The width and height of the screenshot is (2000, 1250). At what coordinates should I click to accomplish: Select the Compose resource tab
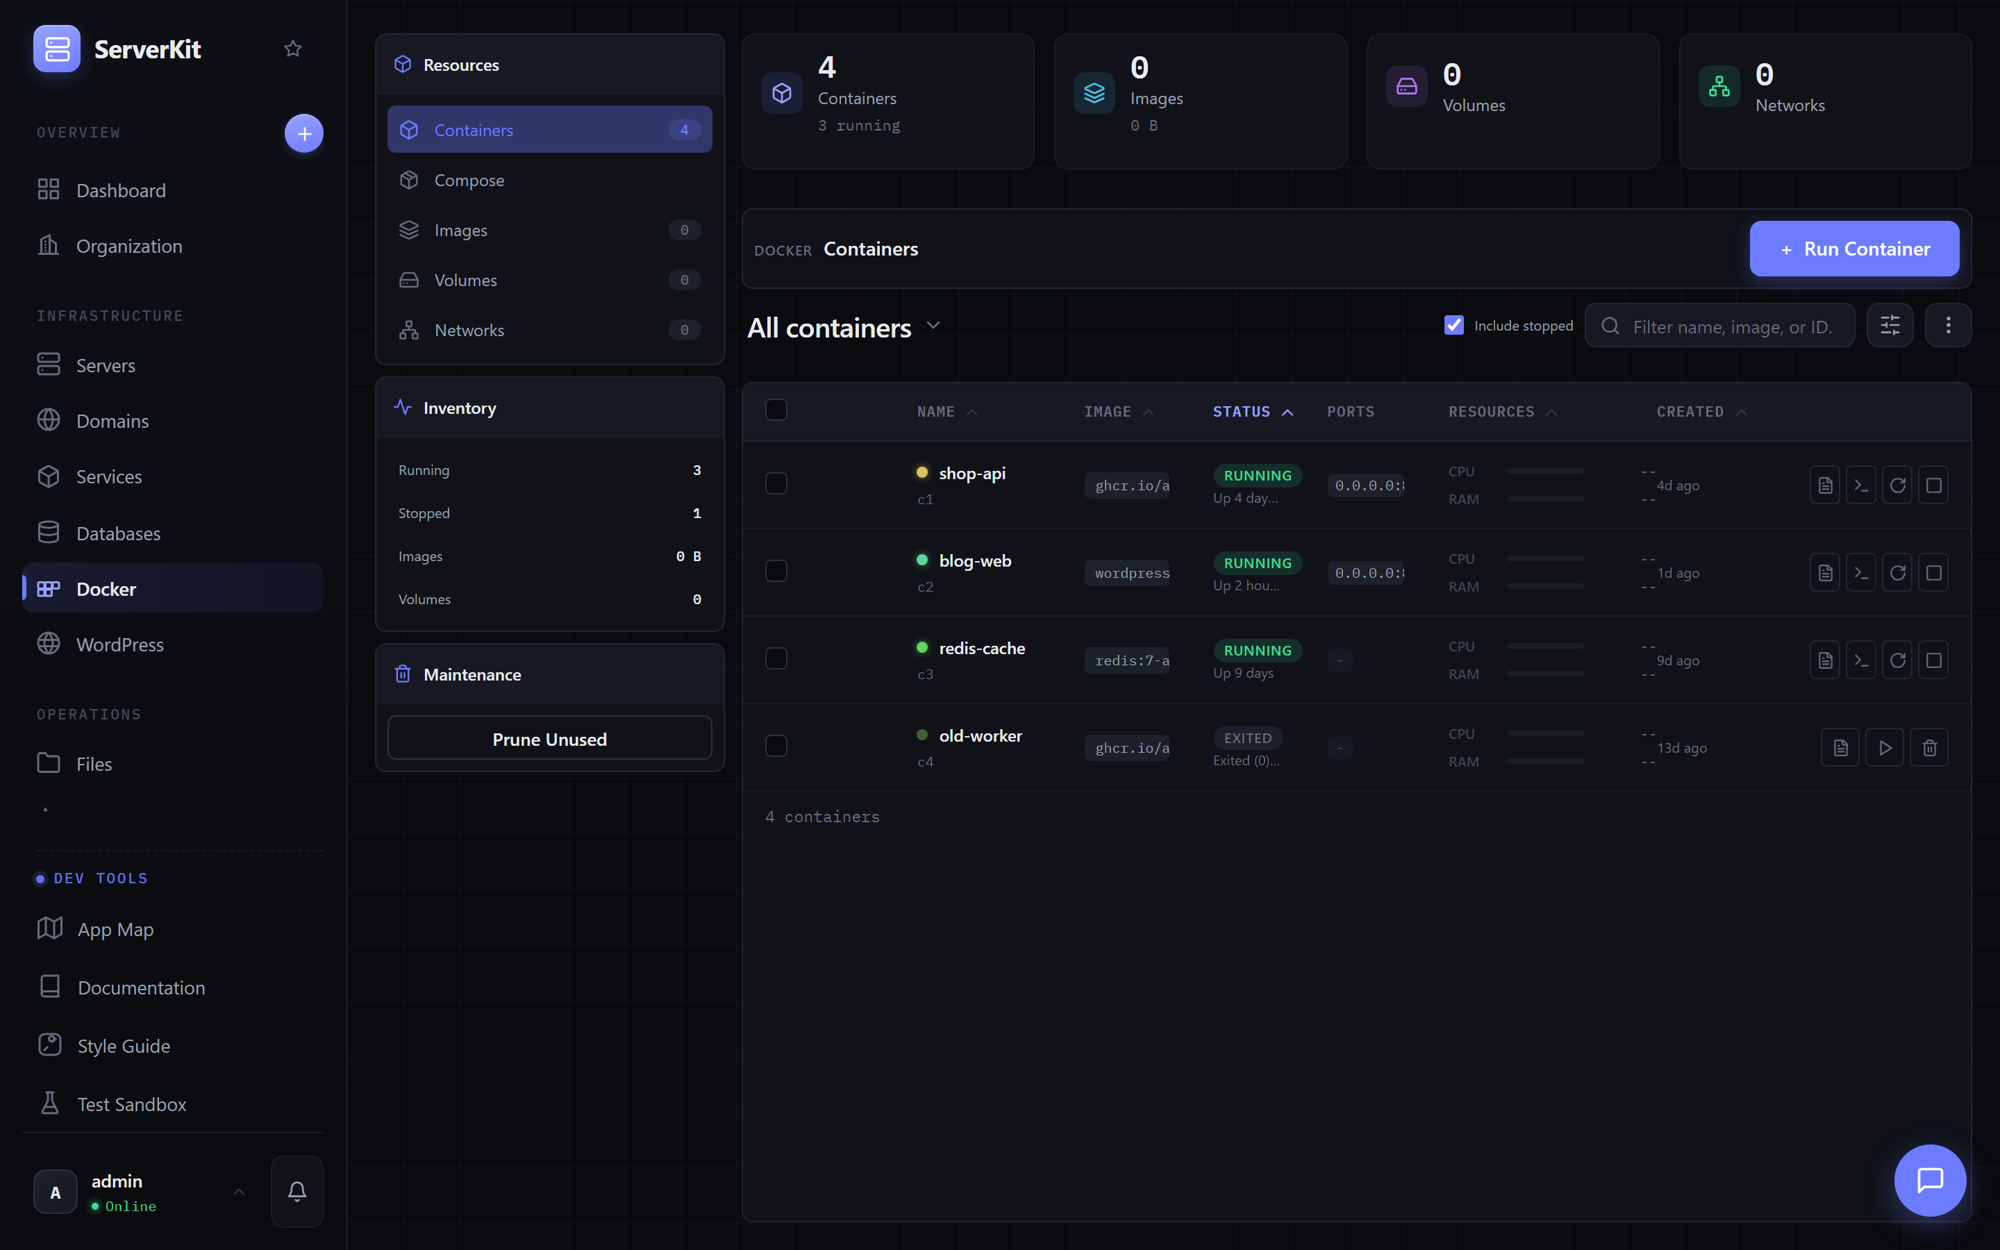tap(549, 179)
